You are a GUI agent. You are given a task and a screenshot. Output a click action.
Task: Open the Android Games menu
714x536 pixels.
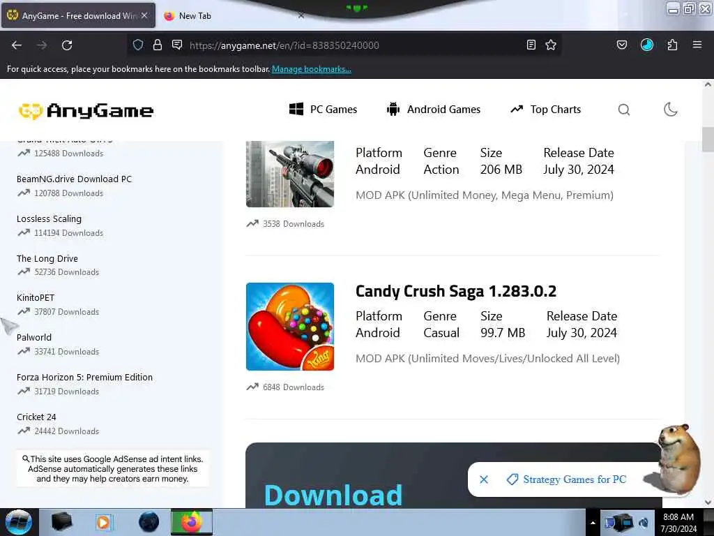[x=434, y=110]
